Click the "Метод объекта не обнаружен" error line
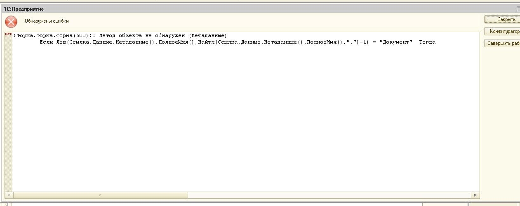 point(120,35)
